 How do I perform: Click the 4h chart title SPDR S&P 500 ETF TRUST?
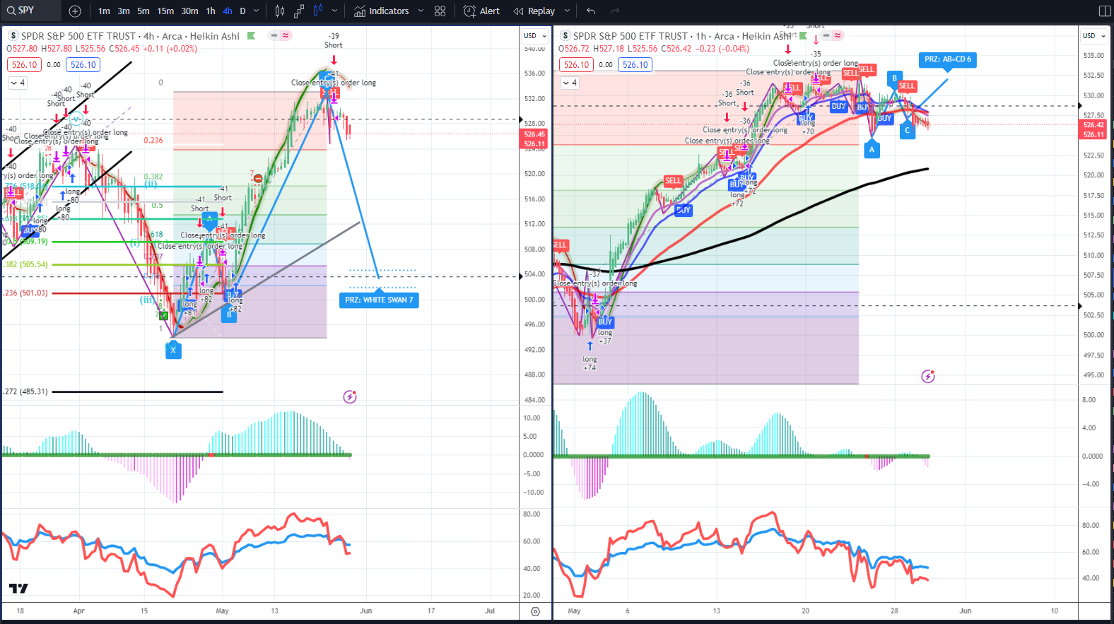click(78, 36)
